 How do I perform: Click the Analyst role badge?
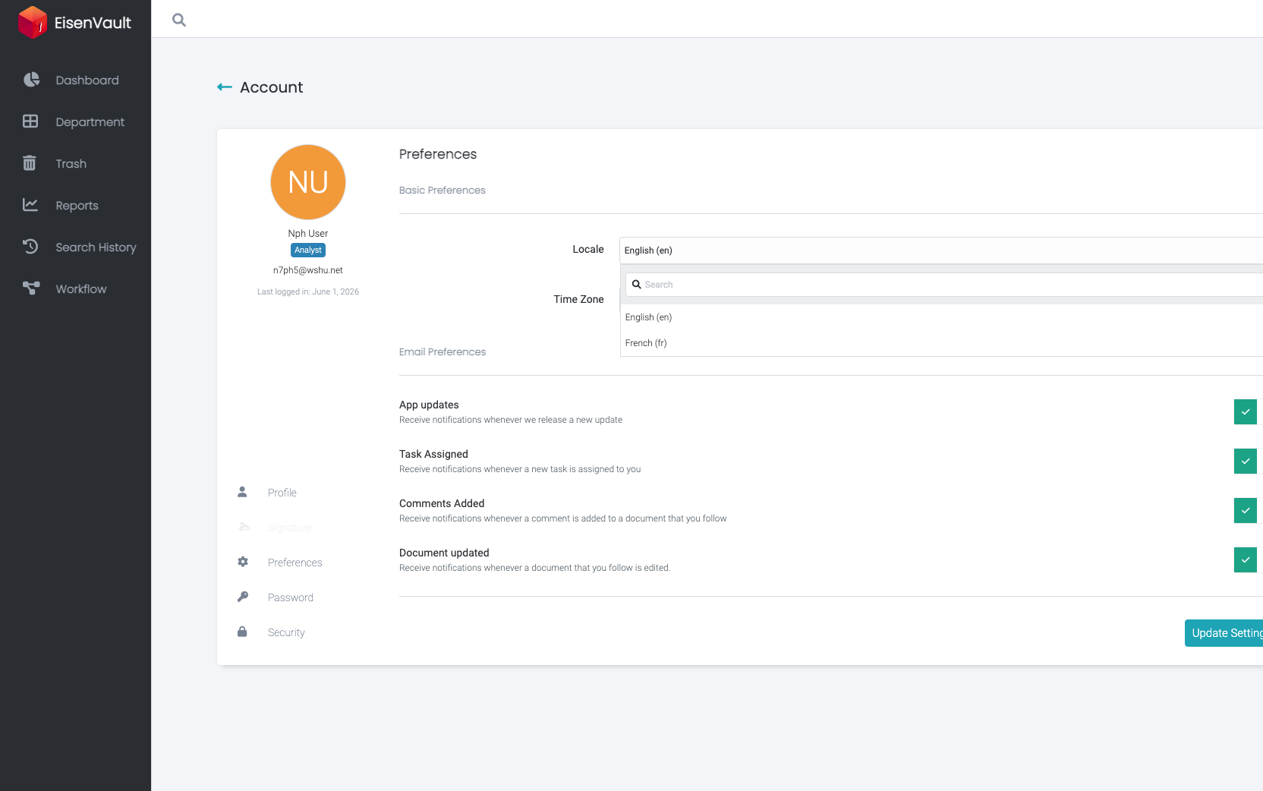pos(308,250)
